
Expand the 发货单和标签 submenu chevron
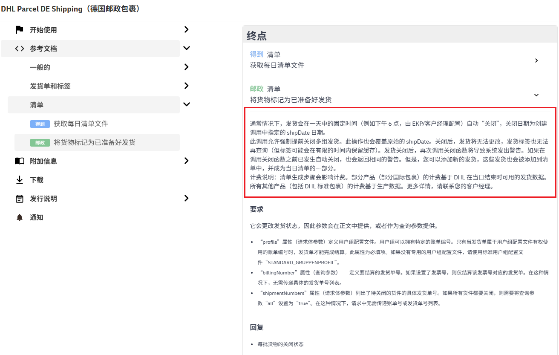[x=186, y=86]
